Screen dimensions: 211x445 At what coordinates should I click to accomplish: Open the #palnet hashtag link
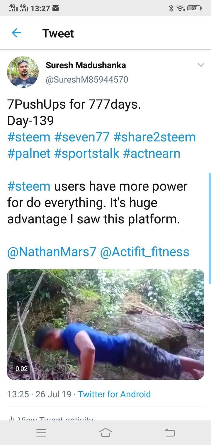[29, 154]
